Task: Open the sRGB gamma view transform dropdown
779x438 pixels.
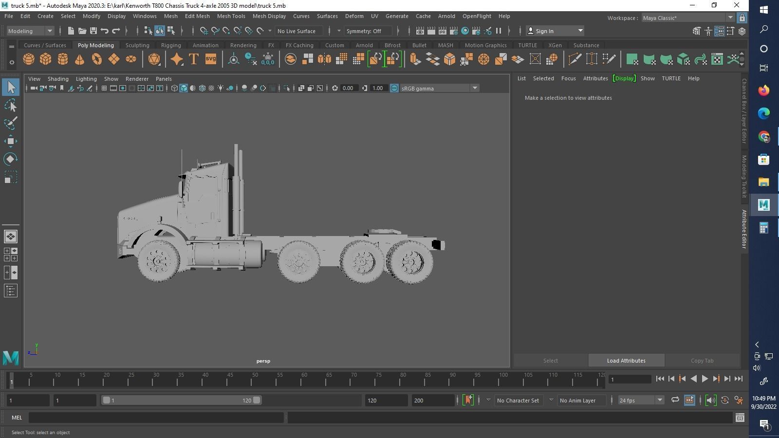Action: click(x=439, y=88)
